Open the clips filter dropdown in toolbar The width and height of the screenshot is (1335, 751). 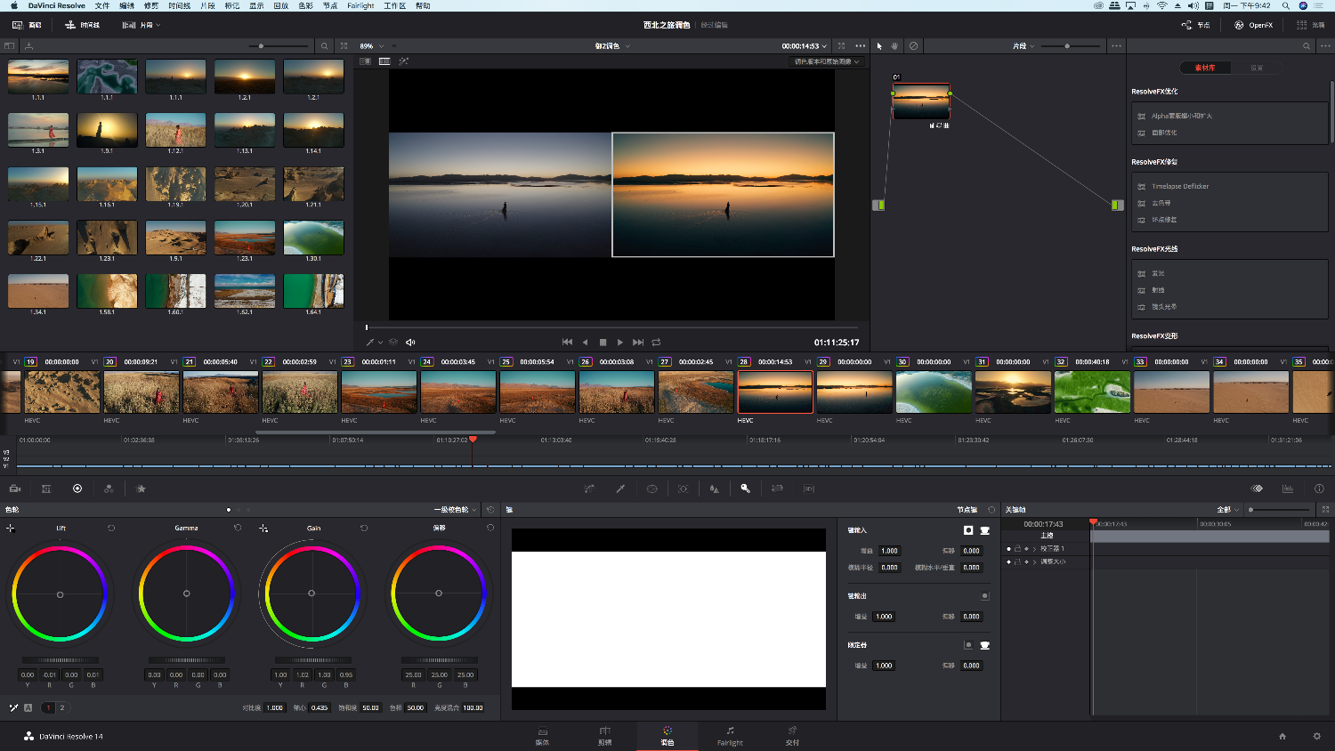click(142, 25)
